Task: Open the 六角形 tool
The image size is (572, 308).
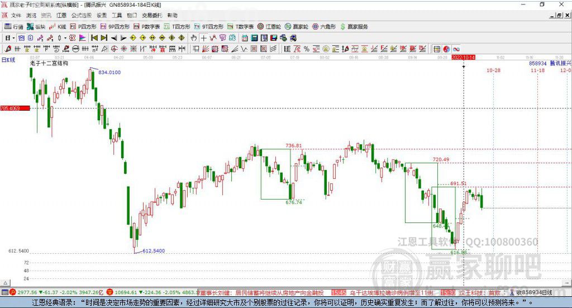Action: [x=324, y=27]
